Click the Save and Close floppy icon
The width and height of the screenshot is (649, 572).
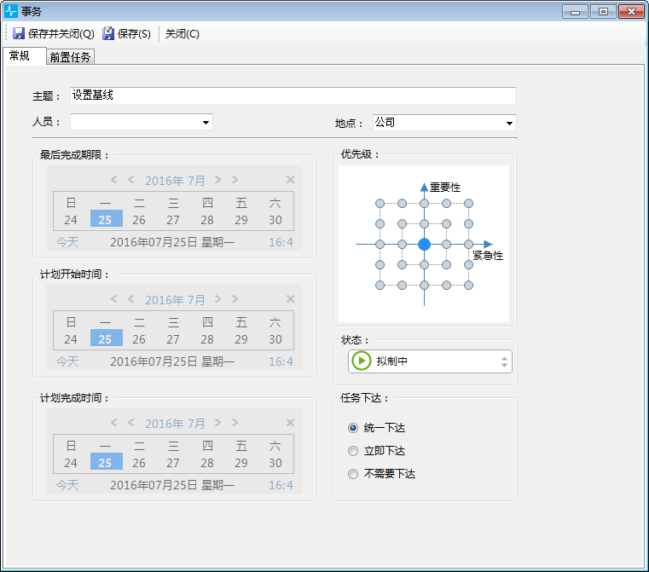[x=19, y=34]
